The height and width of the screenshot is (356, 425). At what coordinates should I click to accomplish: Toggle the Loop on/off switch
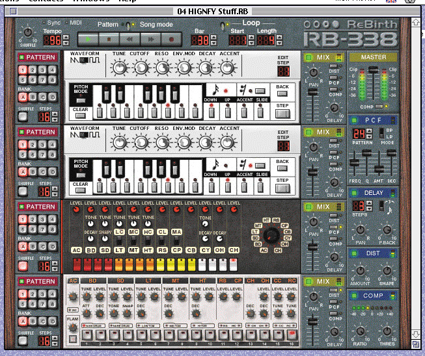pos(223,25)
